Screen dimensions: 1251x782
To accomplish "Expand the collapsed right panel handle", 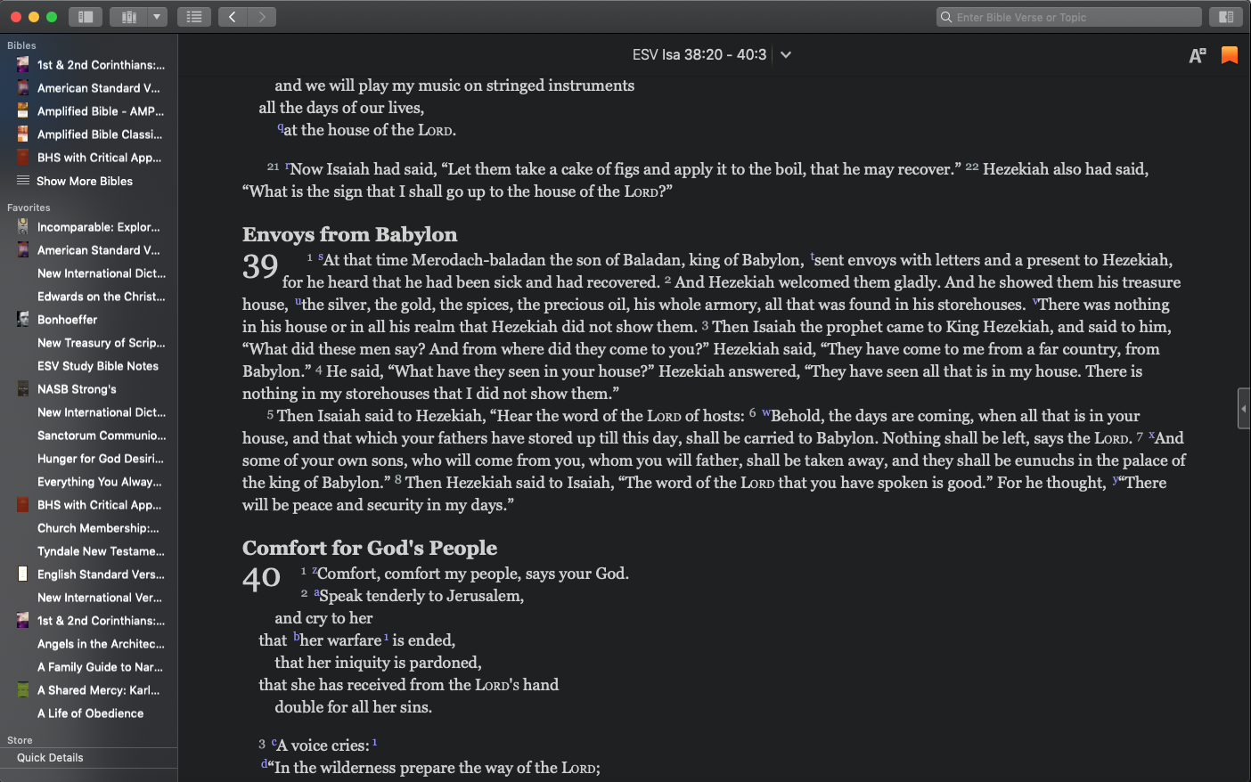I will (x=1244, y=409).
